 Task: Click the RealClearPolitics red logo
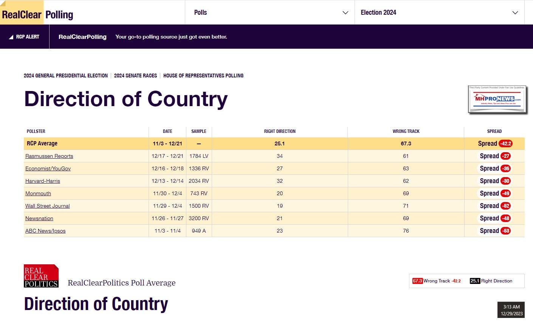click(41, 276)
